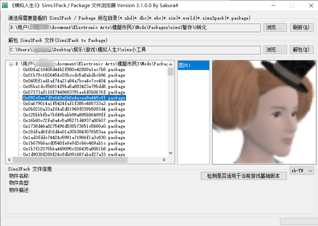
Task: Select file 0x07373af110f7449683791eebf0b0676f.package
Action: pos(74,92)
